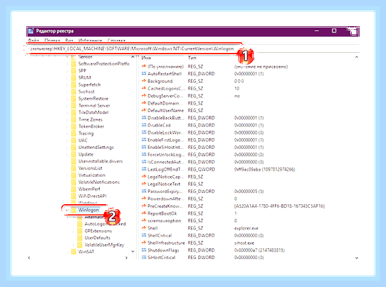Image resolution: width=386 pixels, height=287 pixels.
Task: Expand the WinSAT tree node
Action: [x=67, y=252]
